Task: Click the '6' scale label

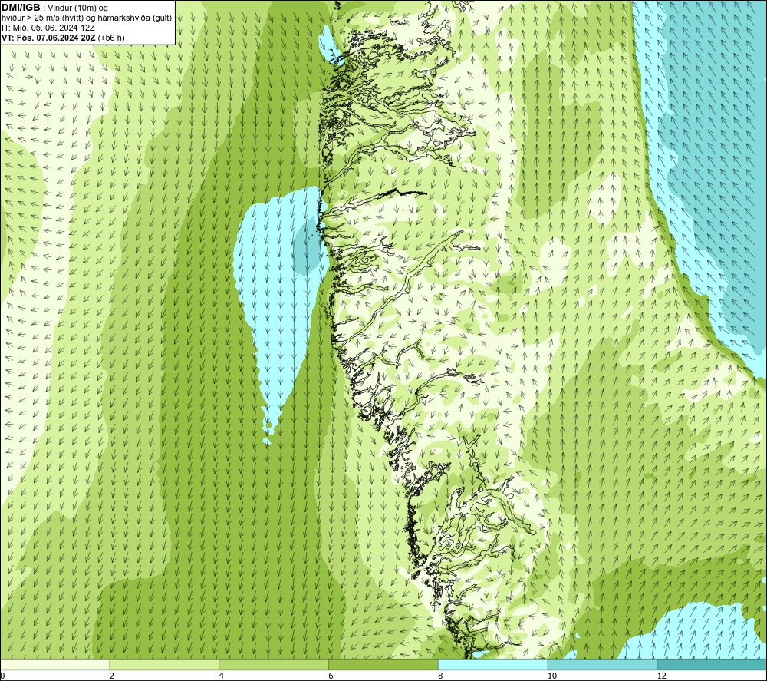Action: 331,676
